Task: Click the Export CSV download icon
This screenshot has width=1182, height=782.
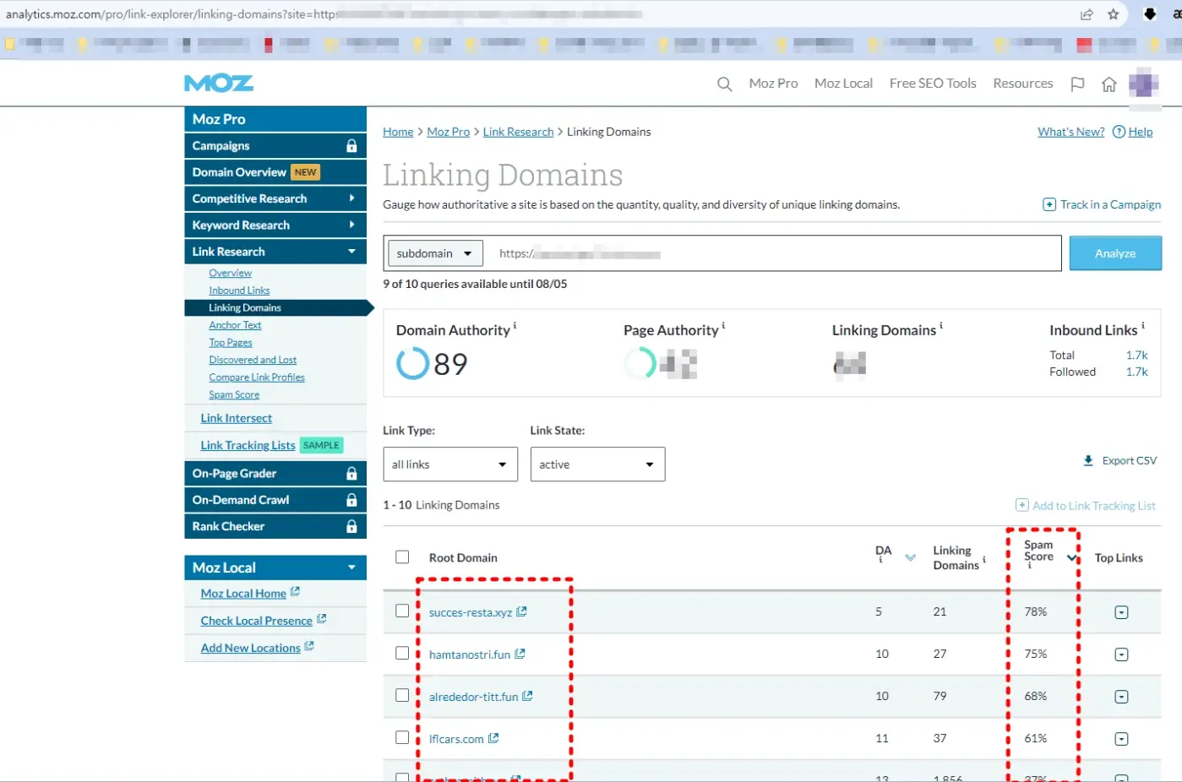Action: [x=1088, y=460]
